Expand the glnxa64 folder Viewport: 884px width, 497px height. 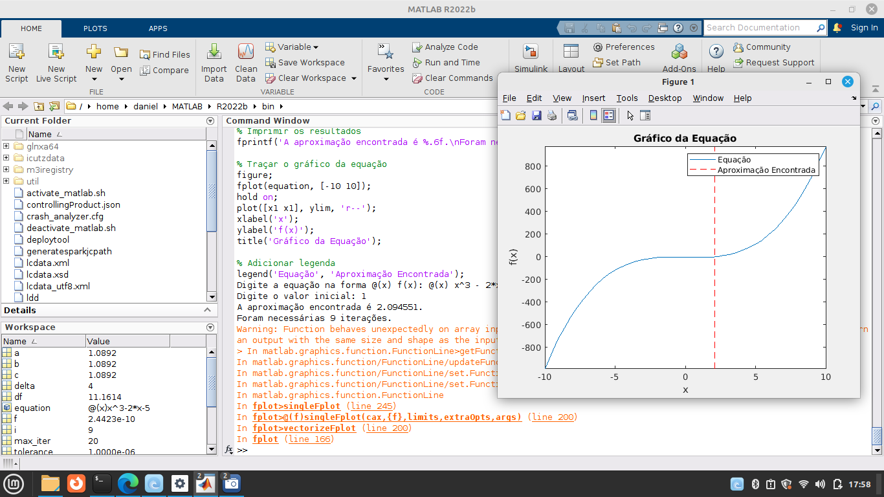(6, 146)
